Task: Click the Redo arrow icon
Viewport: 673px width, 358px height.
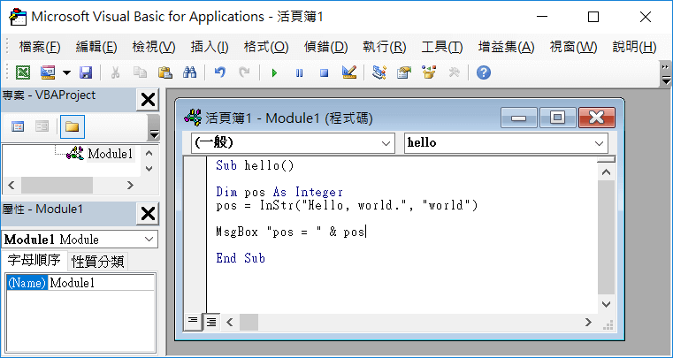Action: [245, 72]
